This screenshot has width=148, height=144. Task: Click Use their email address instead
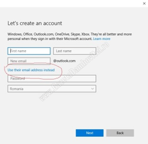tap(31, 70)
